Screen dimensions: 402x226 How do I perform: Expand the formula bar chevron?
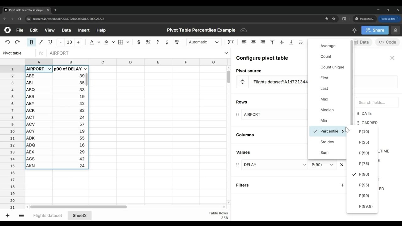[x=226, y=53]
